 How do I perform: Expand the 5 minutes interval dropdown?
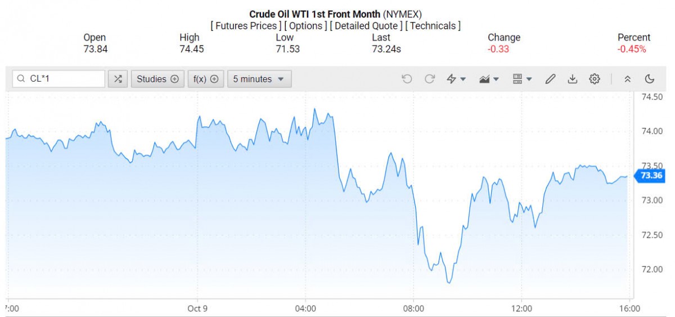(x=259, y=79)
